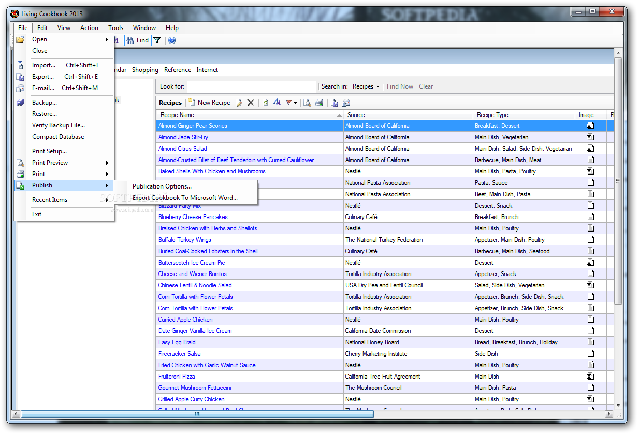Switch to the Internet tab

click(x=207, y=70)
